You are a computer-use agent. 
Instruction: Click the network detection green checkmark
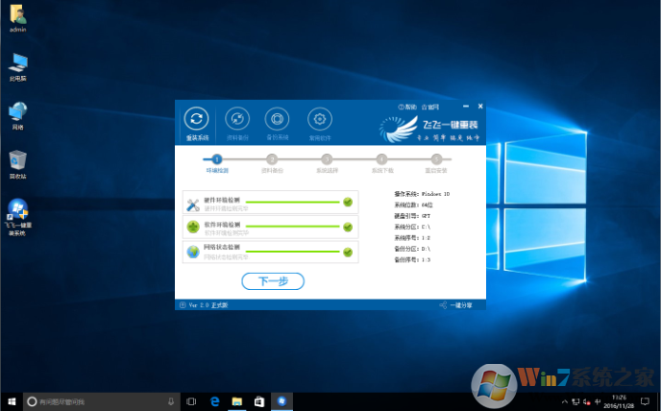(348, 252)
